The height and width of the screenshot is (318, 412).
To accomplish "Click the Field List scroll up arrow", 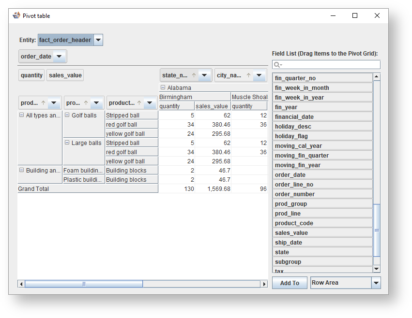I will click(x=377, y=77).
